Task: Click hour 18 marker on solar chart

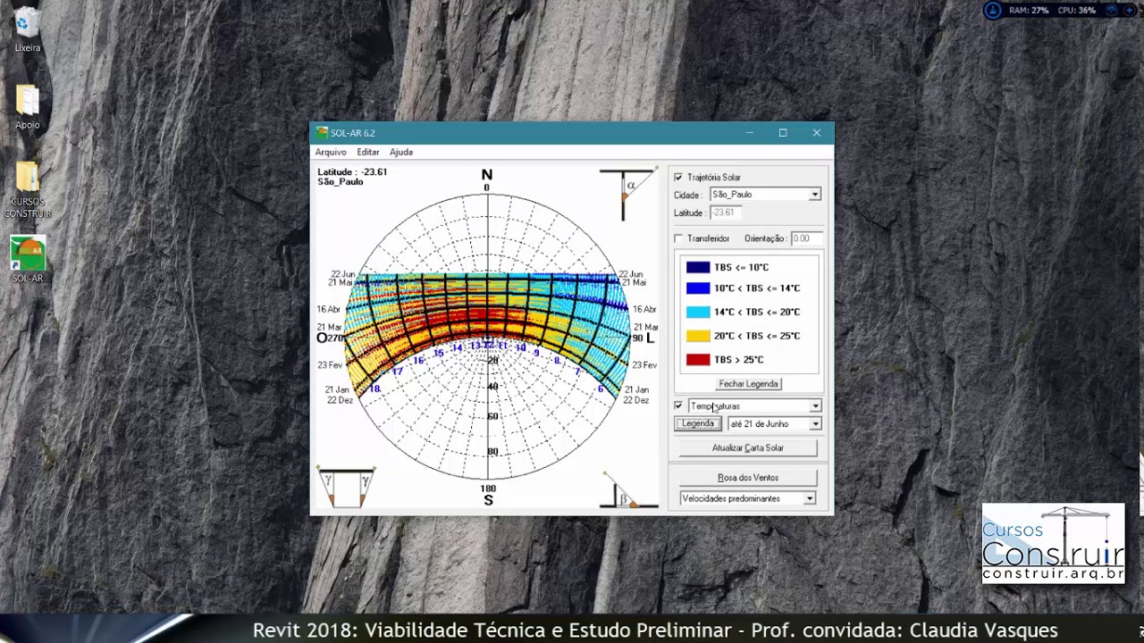Action: [374, 389]
